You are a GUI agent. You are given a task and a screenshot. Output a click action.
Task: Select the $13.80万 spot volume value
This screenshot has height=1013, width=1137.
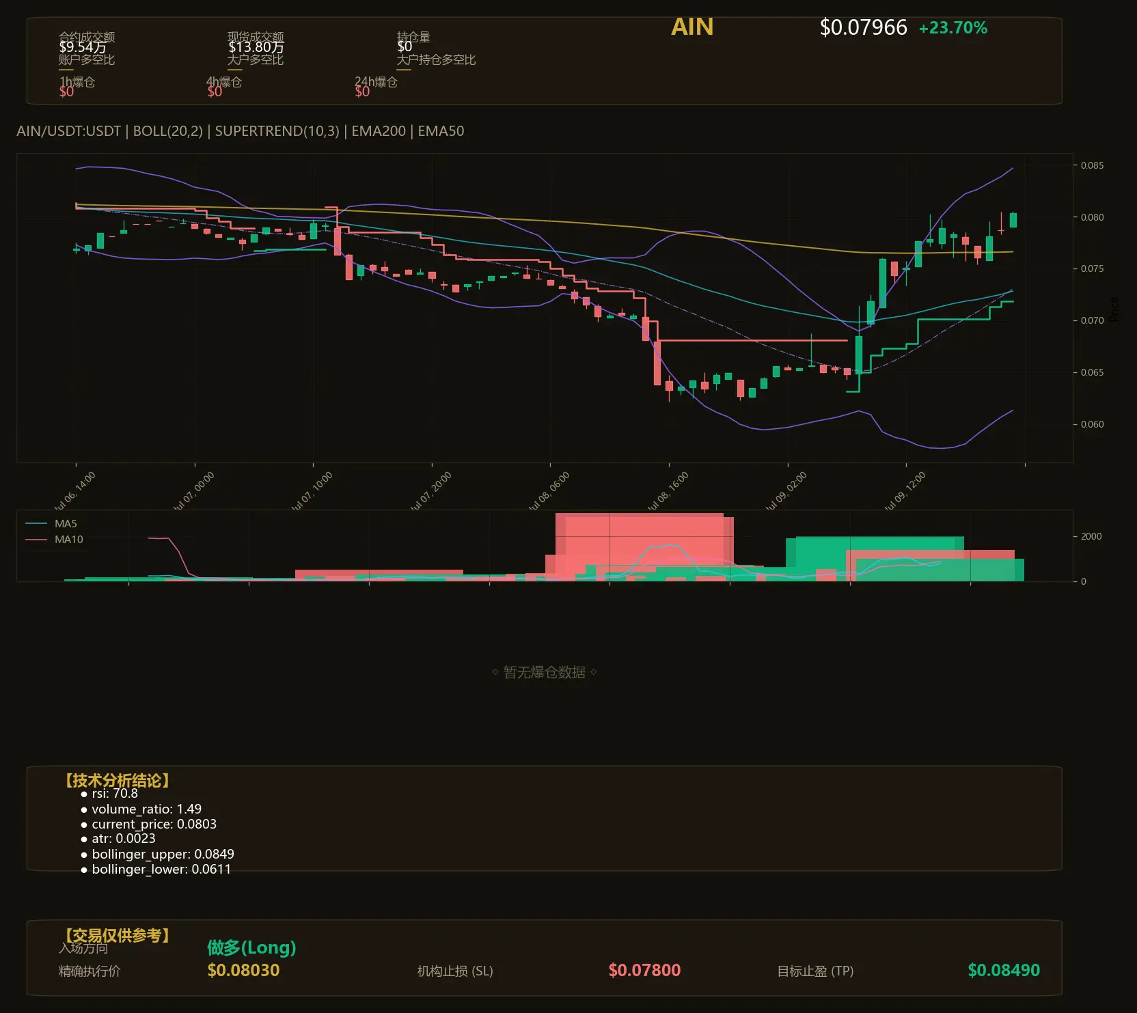pos(256,47)
